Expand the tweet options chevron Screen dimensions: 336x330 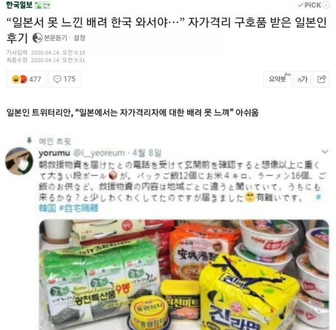point(325,152)
